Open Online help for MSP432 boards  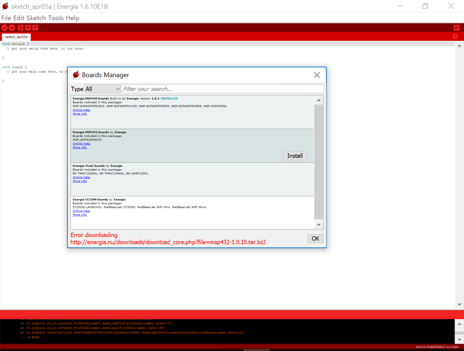coord(81,143)
